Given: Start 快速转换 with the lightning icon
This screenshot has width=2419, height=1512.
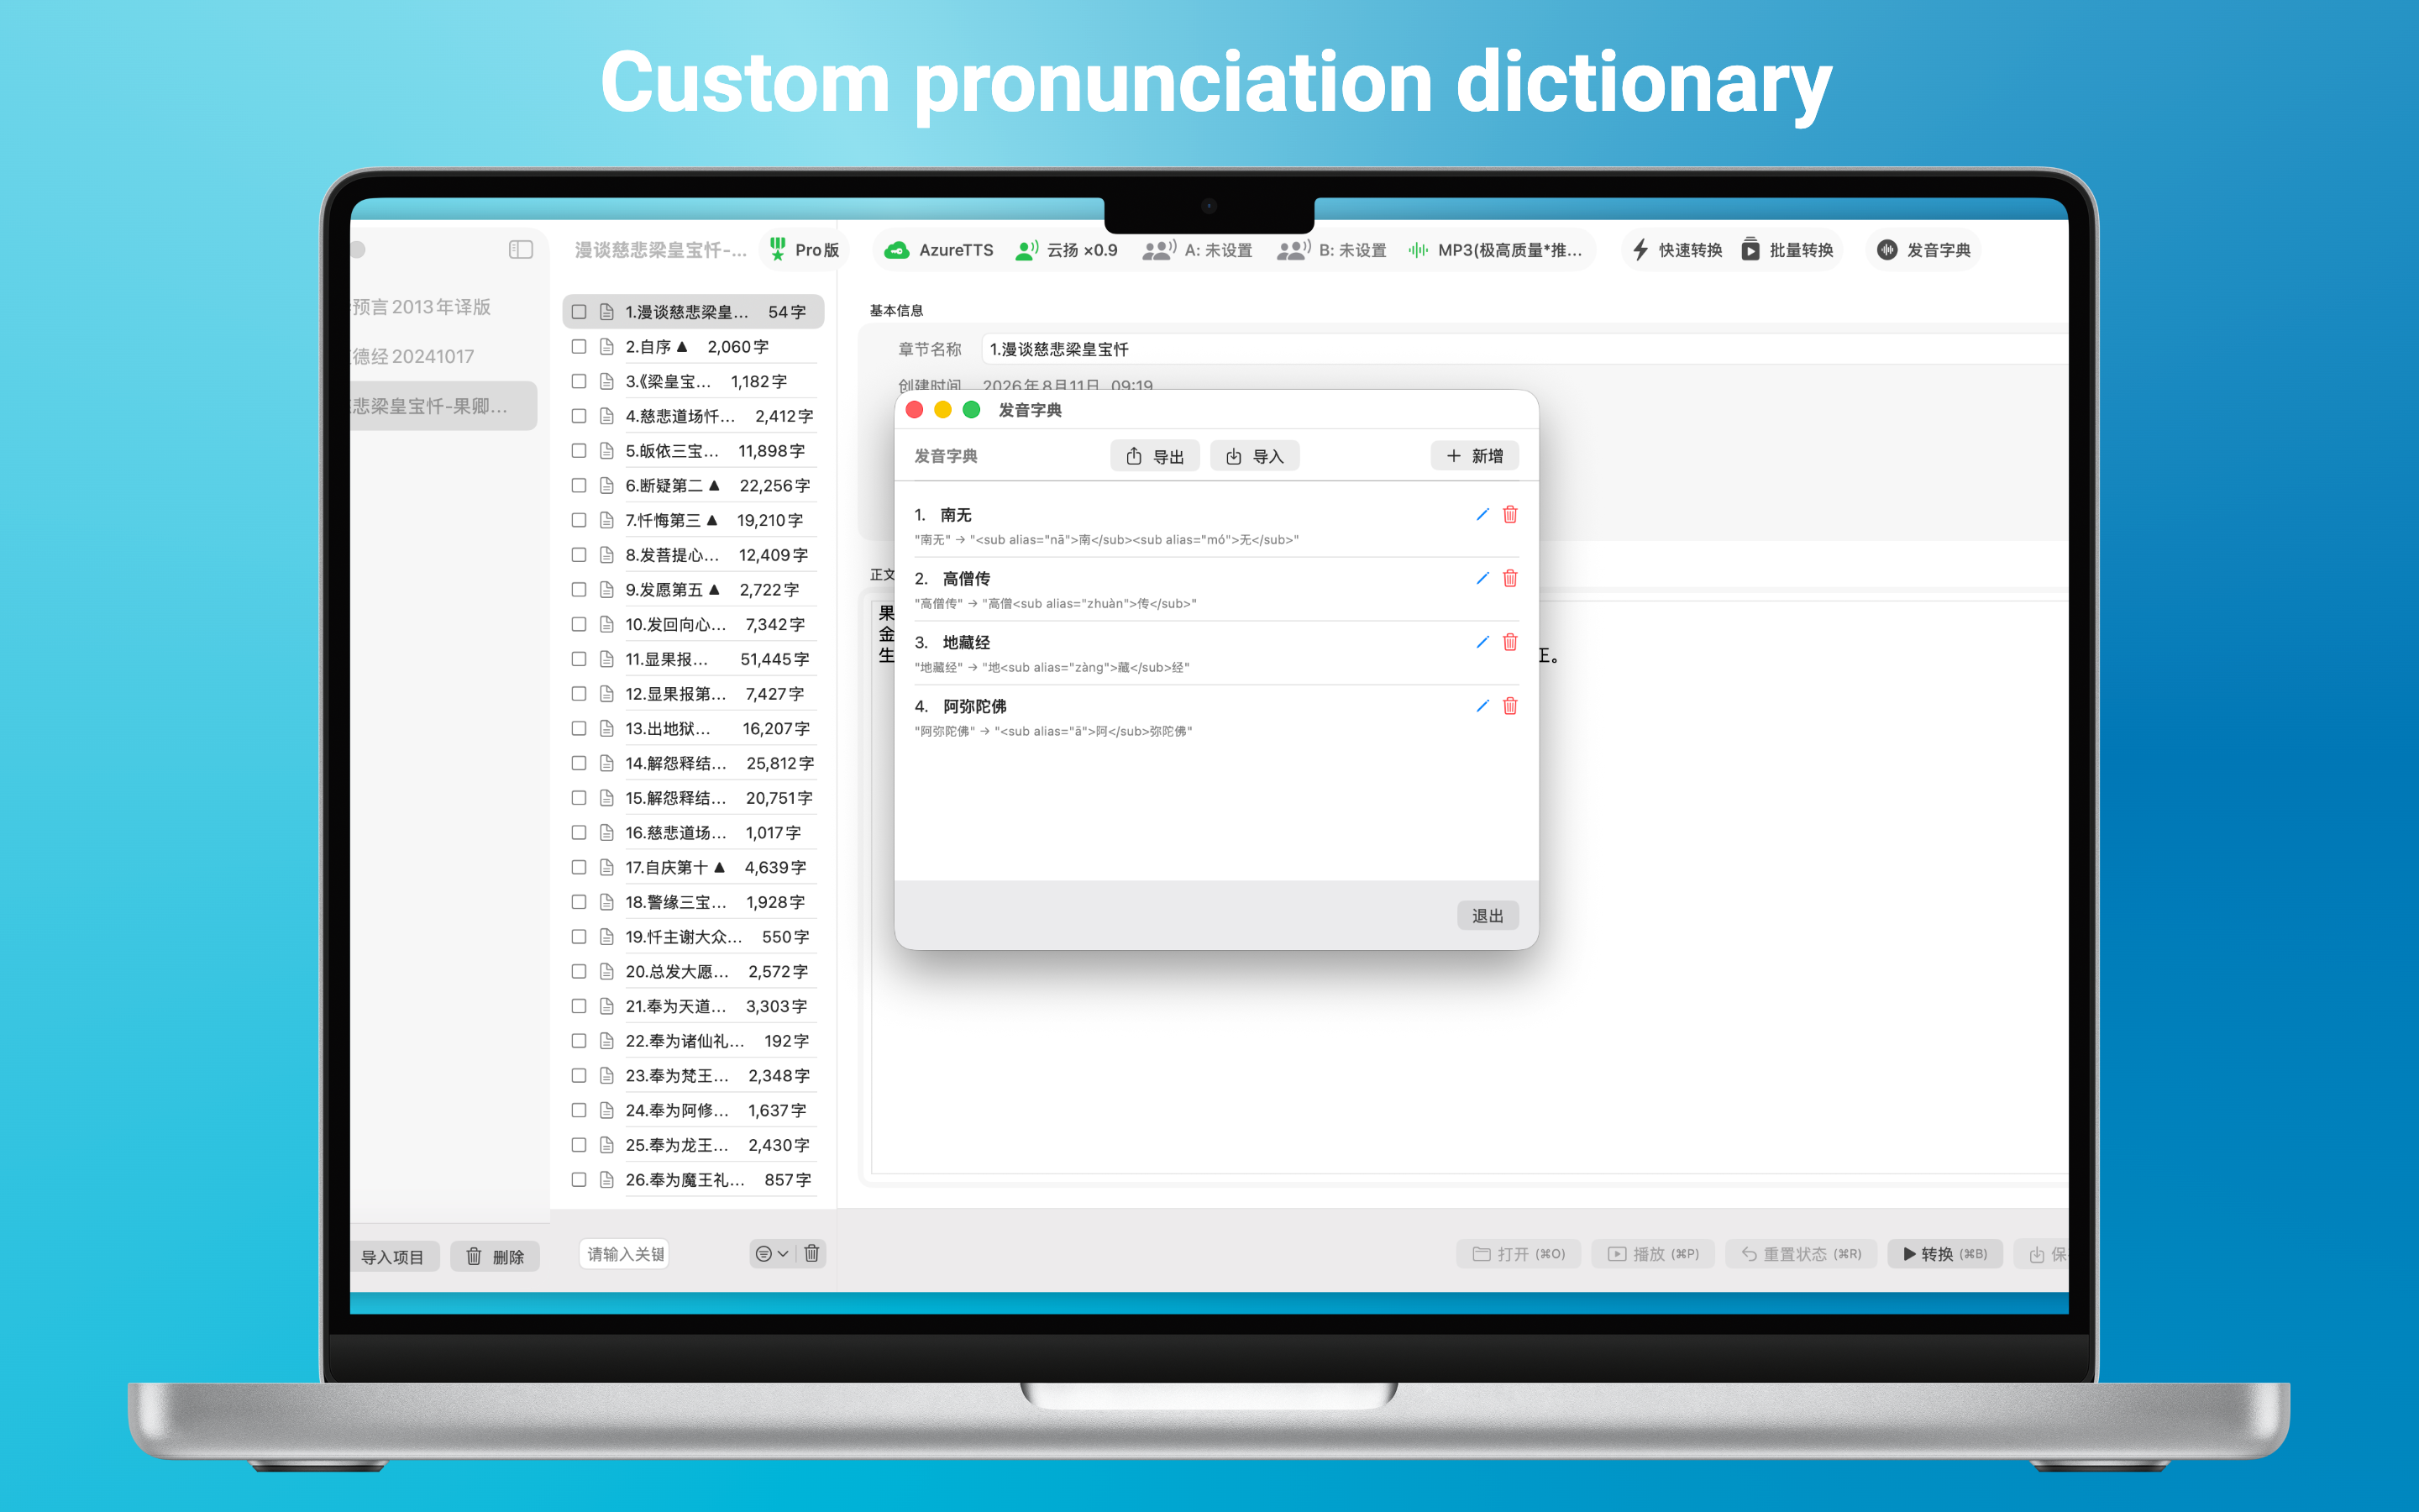Looking at the screenshot, I should [1677, 250].
